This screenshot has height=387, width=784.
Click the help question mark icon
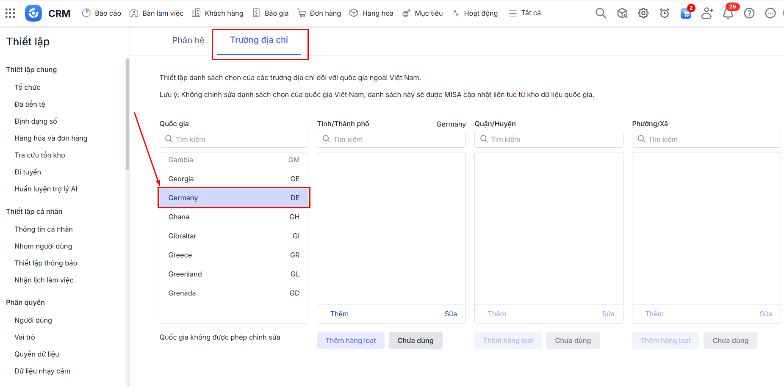[749, 13]
